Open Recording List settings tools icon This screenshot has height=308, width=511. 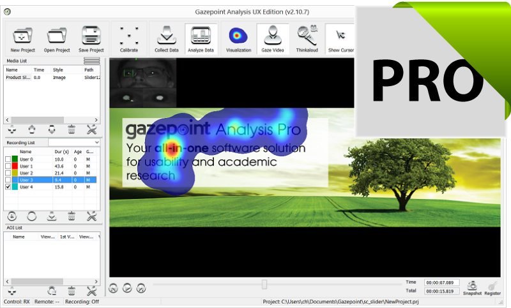(x=91, y=216)
